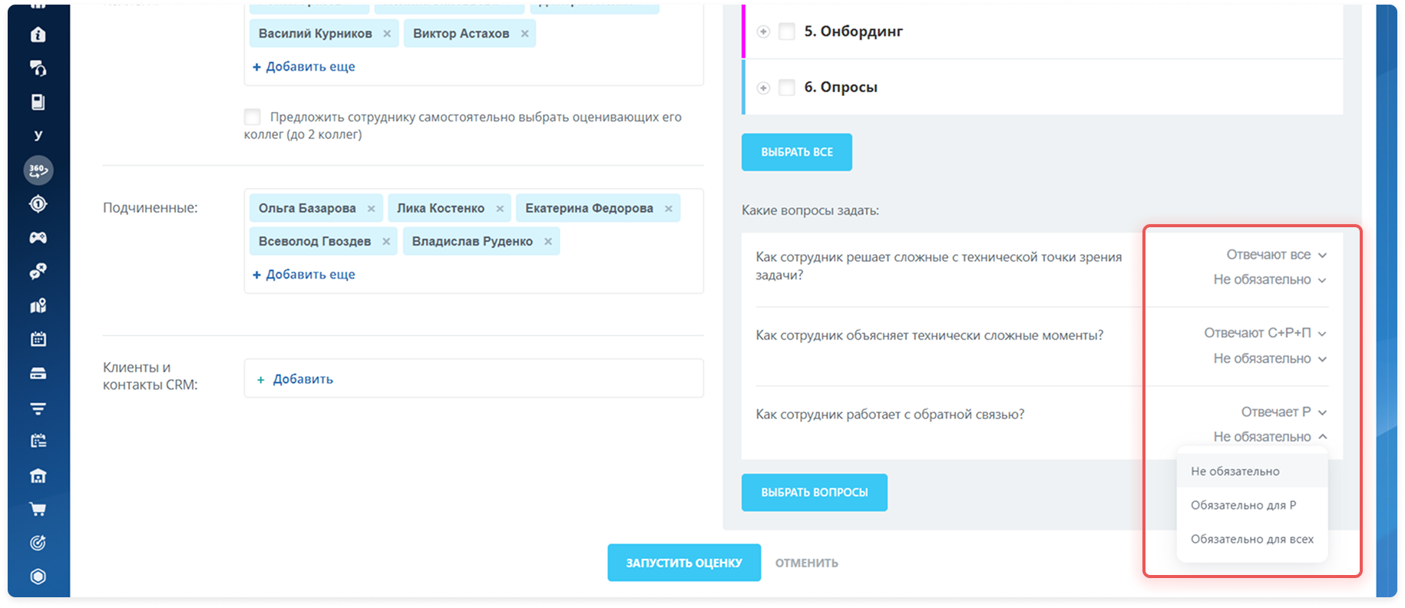Open the calendar icon in sidebar

click(38, 339)
